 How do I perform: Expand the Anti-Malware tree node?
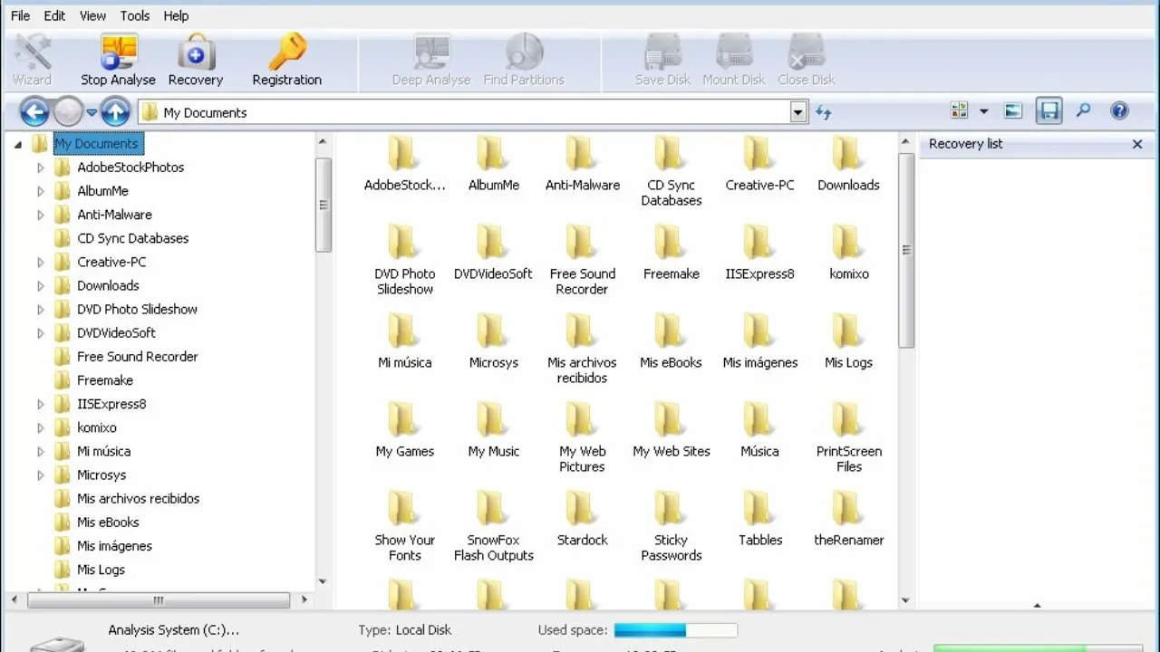coord(41,215)
